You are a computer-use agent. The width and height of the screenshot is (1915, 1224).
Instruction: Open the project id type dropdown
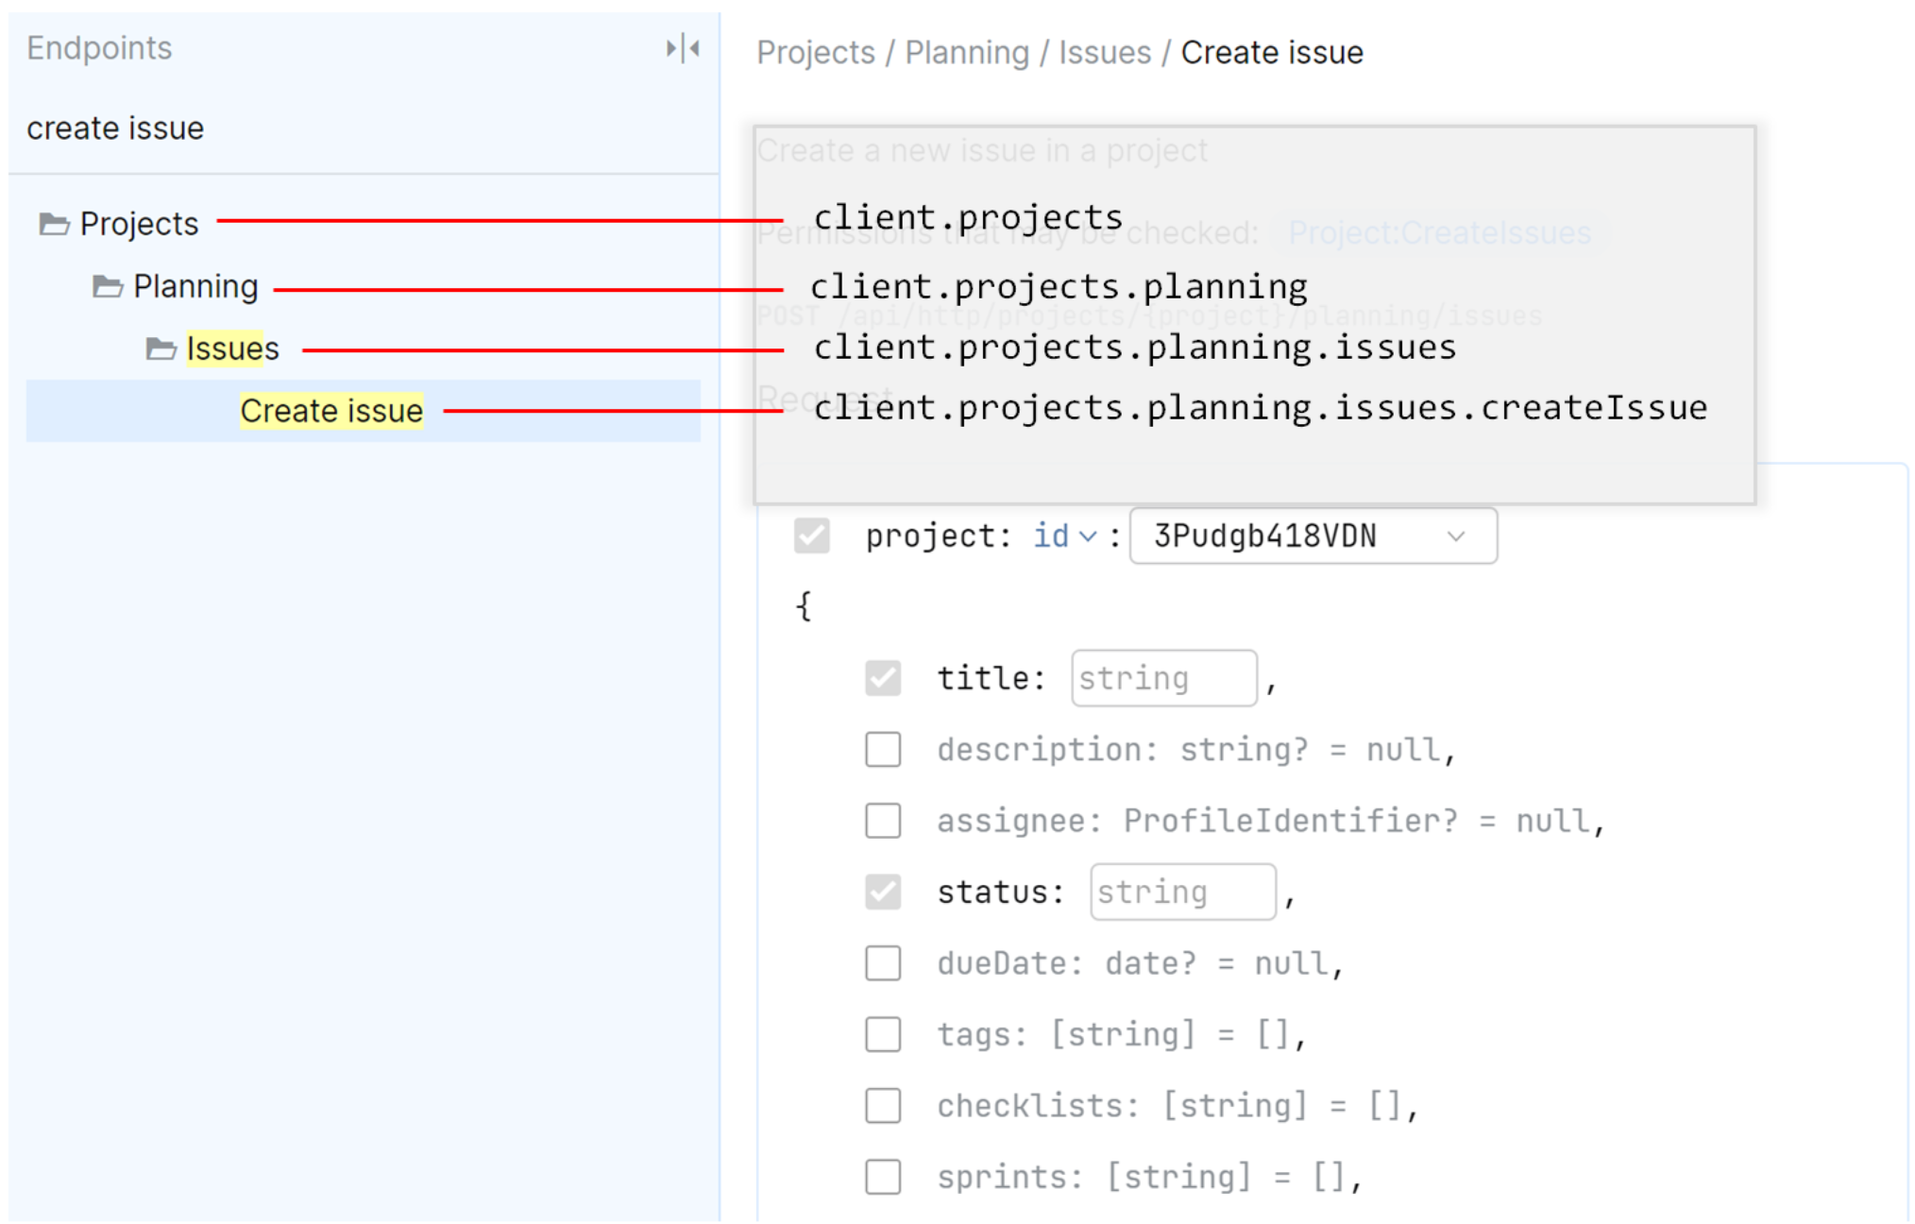tap(1064, 536)
